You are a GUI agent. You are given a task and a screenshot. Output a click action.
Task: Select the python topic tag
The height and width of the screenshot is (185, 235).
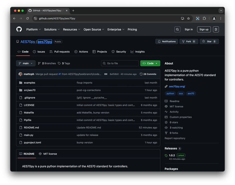point(170,93)
